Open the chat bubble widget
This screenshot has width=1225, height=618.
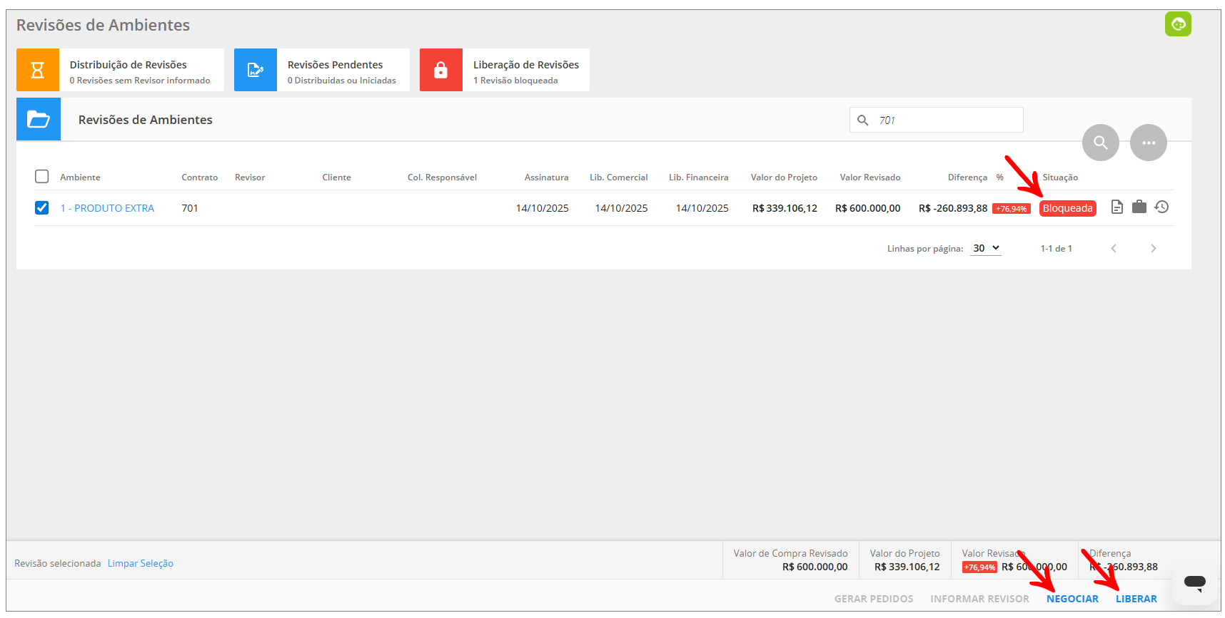(x=1194, y=582)
